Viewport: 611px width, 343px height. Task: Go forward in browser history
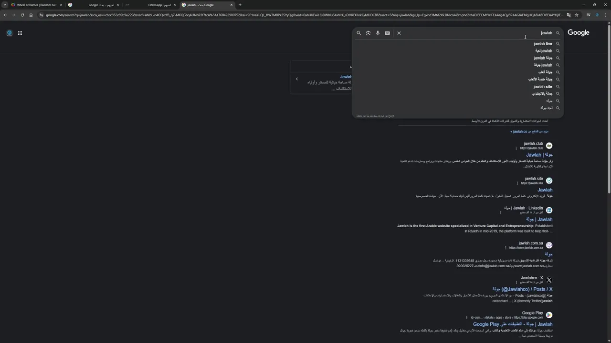click(x=13, y=15)
